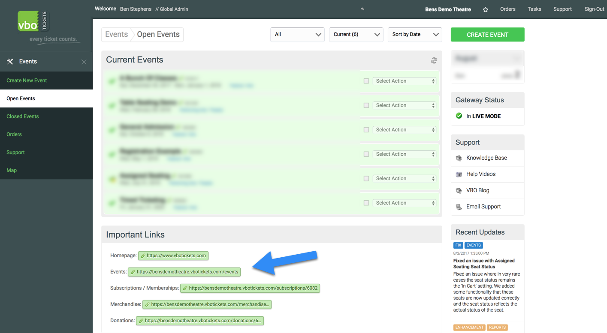Open the bensdemotheatre events link

[184, 272]
